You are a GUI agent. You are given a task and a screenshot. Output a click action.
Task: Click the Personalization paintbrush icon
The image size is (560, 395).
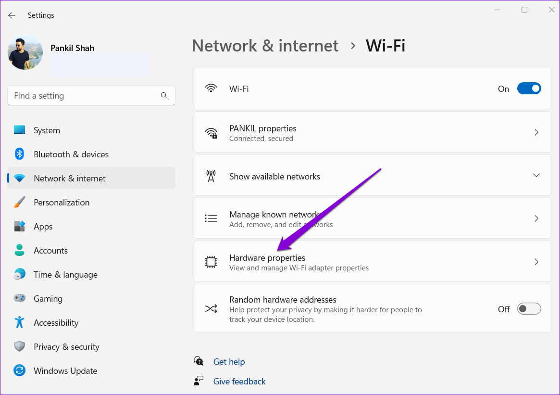coord(19,203)
